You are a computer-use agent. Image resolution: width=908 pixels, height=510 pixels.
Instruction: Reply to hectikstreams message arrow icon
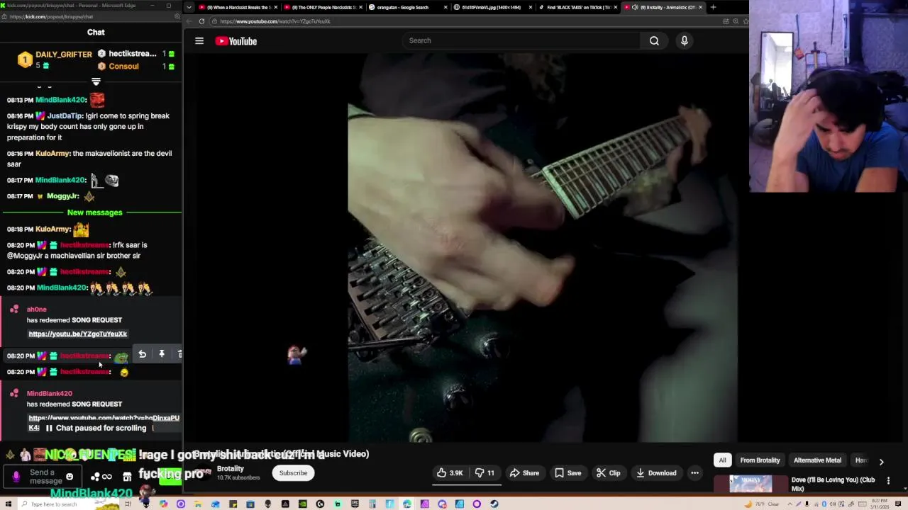pyautogui.click(x=142, y=354)
